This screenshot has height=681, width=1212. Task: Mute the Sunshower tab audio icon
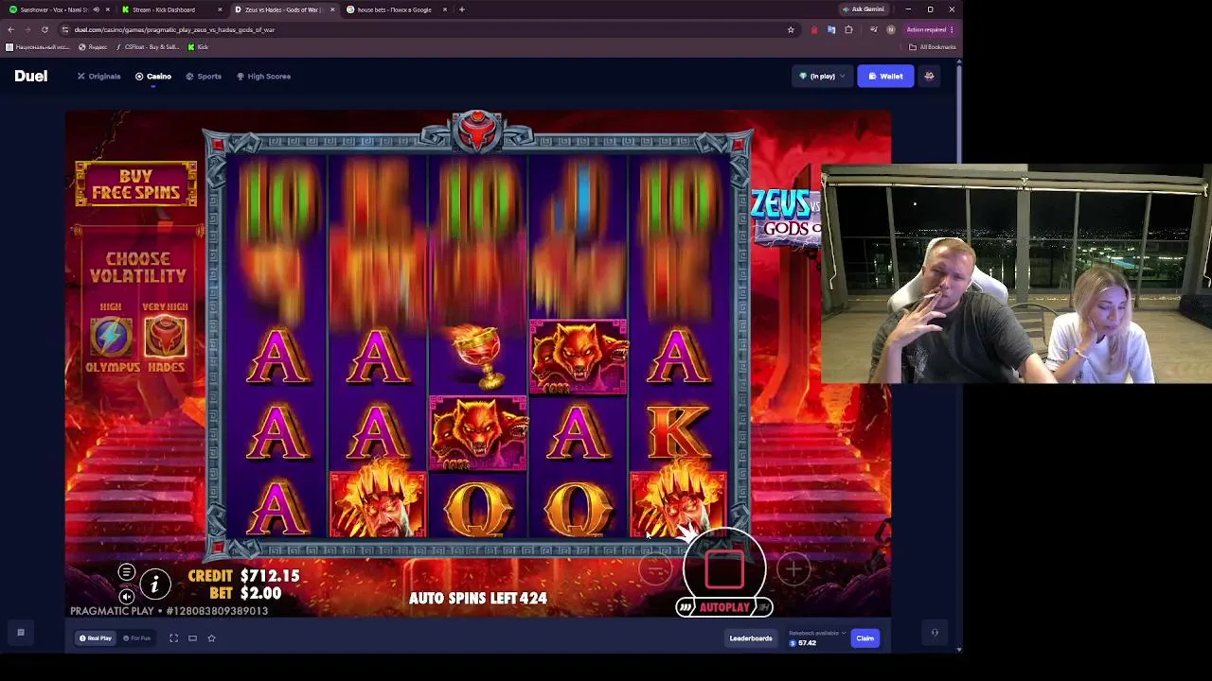point(96,9)
